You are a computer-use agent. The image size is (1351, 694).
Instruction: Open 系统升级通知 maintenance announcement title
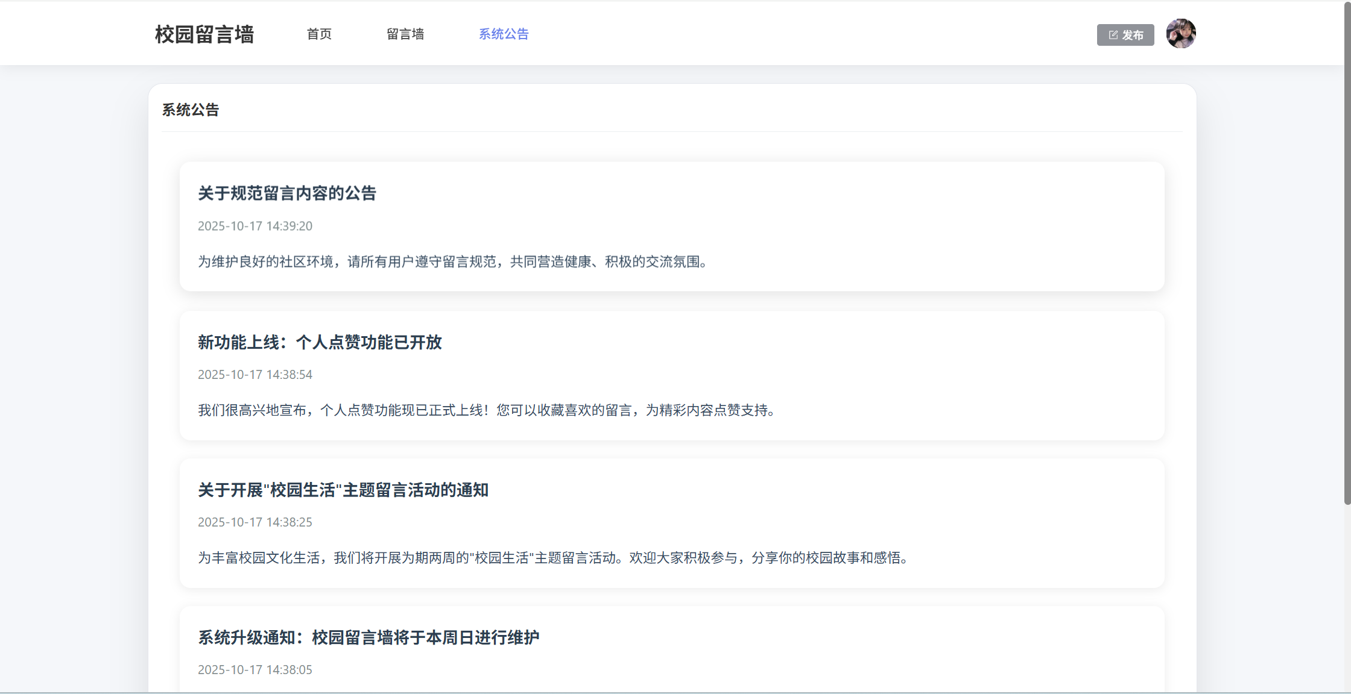click(x=369, y=637)
